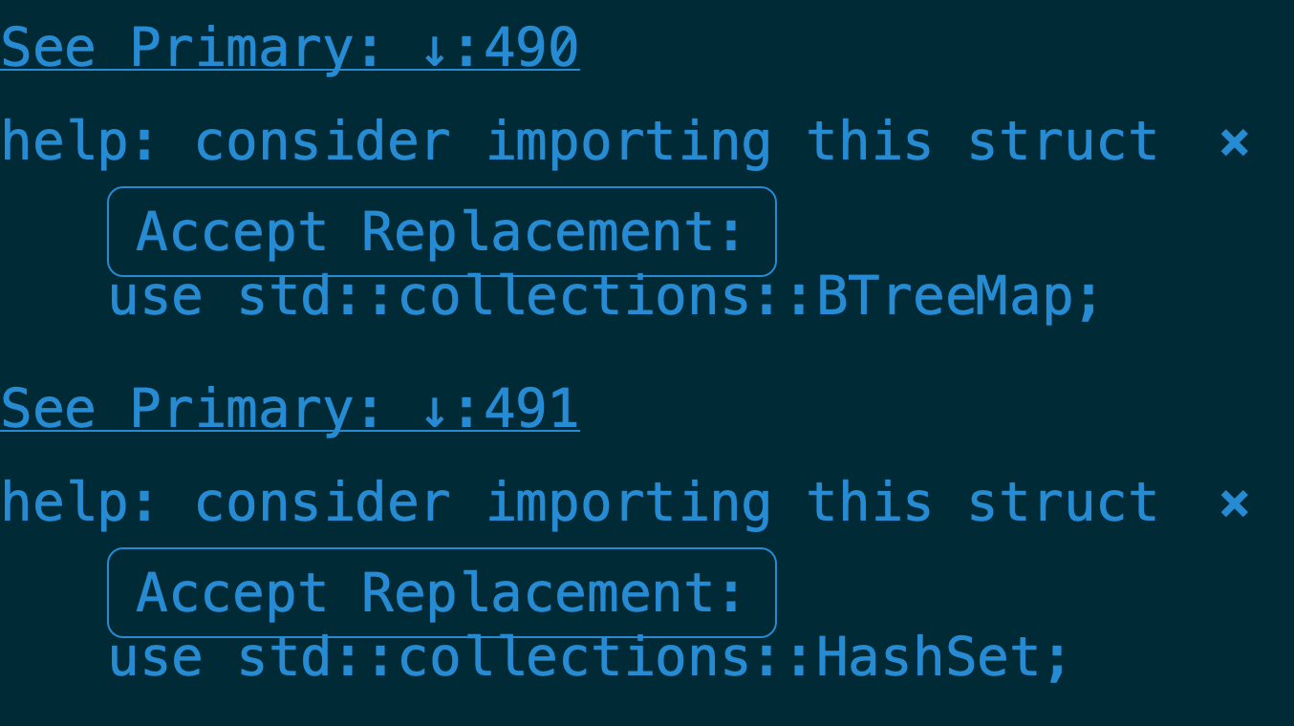This screenshot has width=1294, height=726.
Task: Click the "help:" label above BTreeMap replacement
Action: click(78, 142)
